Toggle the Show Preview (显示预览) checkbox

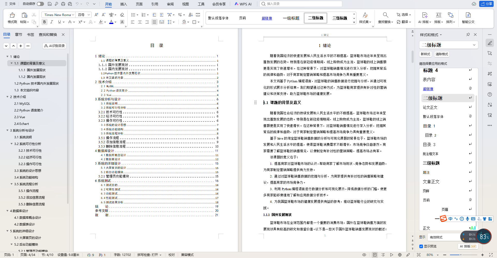[x=421, y=246]
